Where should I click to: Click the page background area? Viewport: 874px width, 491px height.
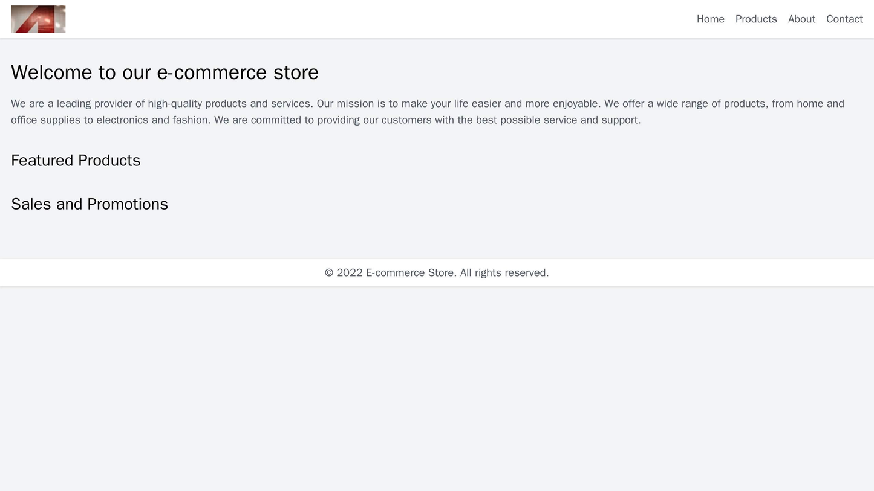point(437,393)
